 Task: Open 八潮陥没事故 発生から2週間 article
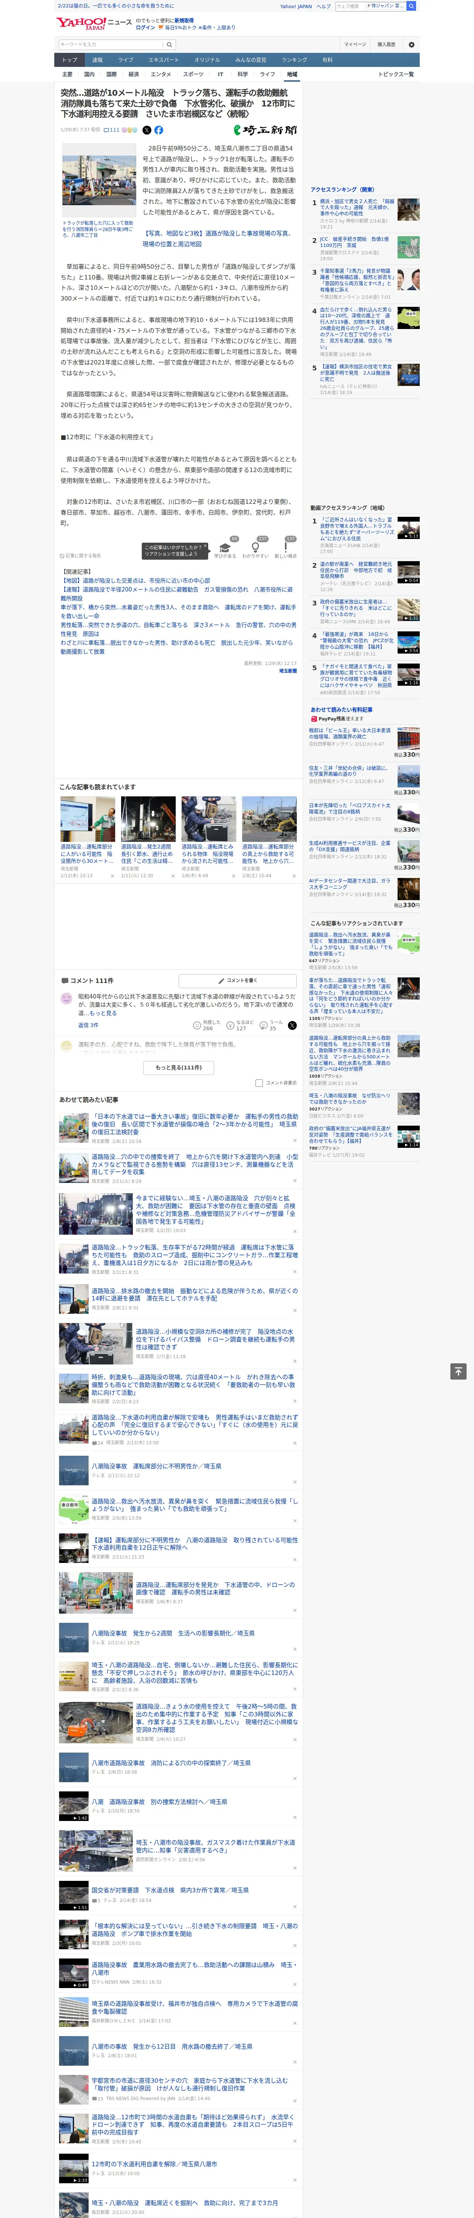[173, 1632]
